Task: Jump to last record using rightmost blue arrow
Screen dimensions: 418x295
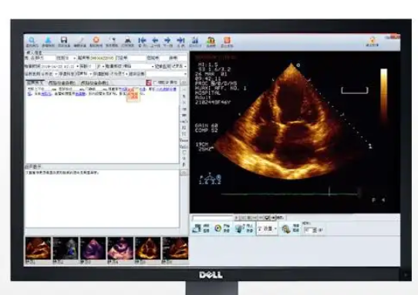Action: pyautogui.click(x=180, y=40)
